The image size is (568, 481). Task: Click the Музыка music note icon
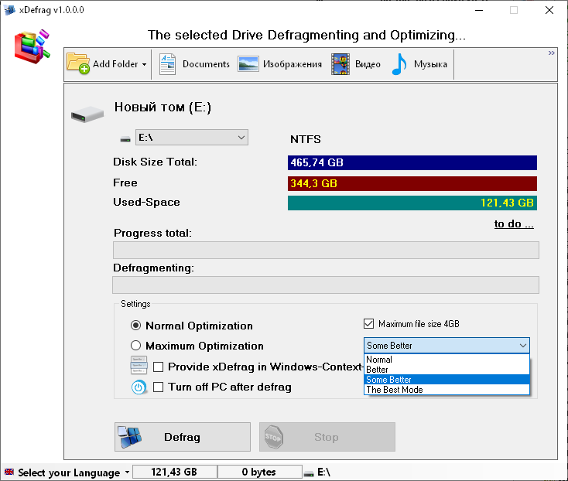(x=399, y=64)
